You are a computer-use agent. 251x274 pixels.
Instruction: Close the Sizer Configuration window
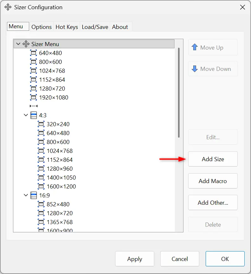pyautogui.click(x=242, y=7)
